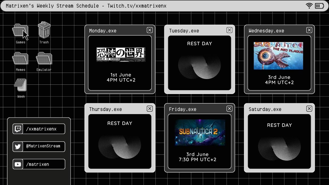Screen dimensions: 329x185
Task: Click the '1st June 4PM UTC+2' text
Action: coord(121,78)
